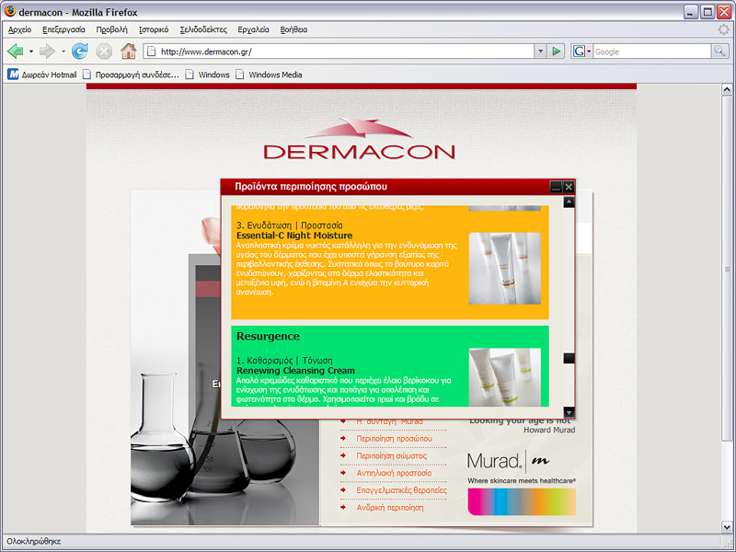Click the DERMACON logo
Image resolution: width=736 pixels, height=552 pixels.
[x=359, y=140]
